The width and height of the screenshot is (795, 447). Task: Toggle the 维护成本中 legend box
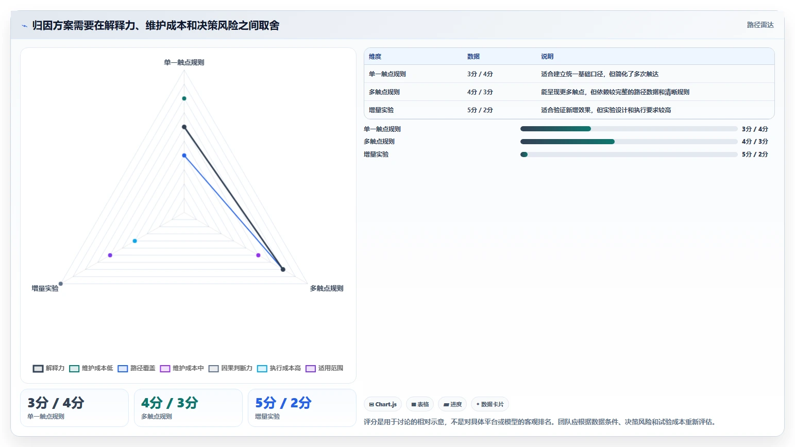point(165,368)
